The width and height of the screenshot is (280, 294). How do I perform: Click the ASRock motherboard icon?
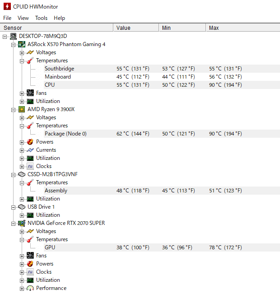click(22, 44)
